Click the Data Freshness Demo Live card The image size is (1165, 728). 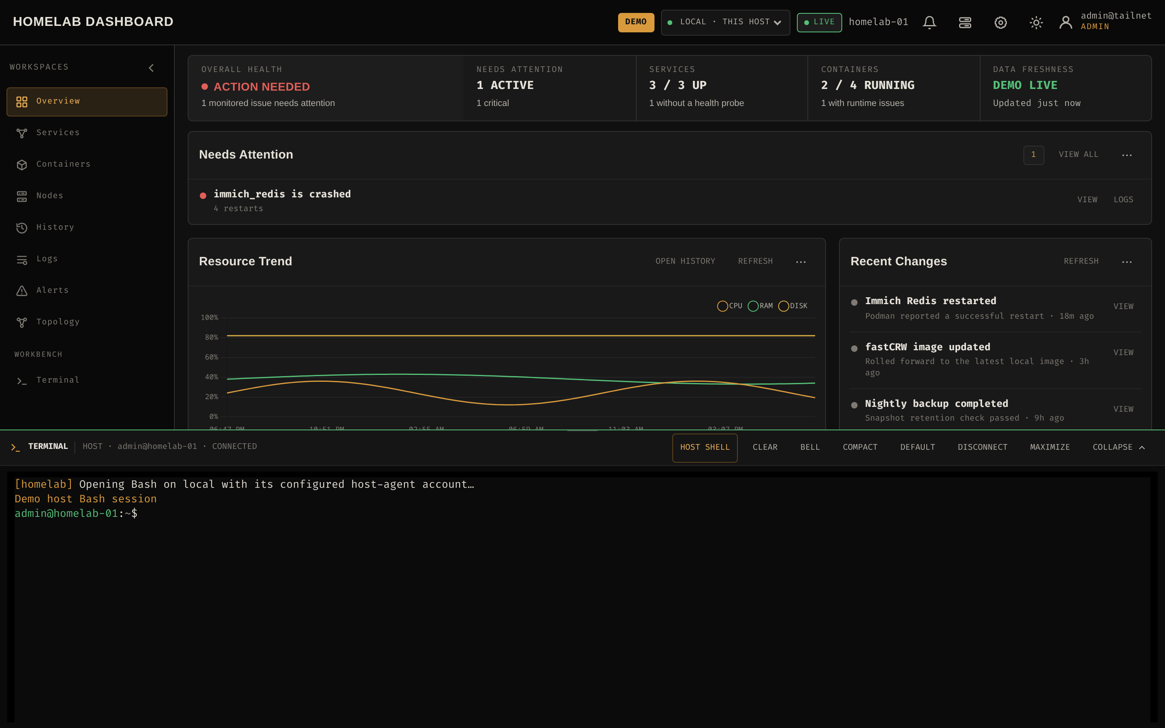(1065, 88)
